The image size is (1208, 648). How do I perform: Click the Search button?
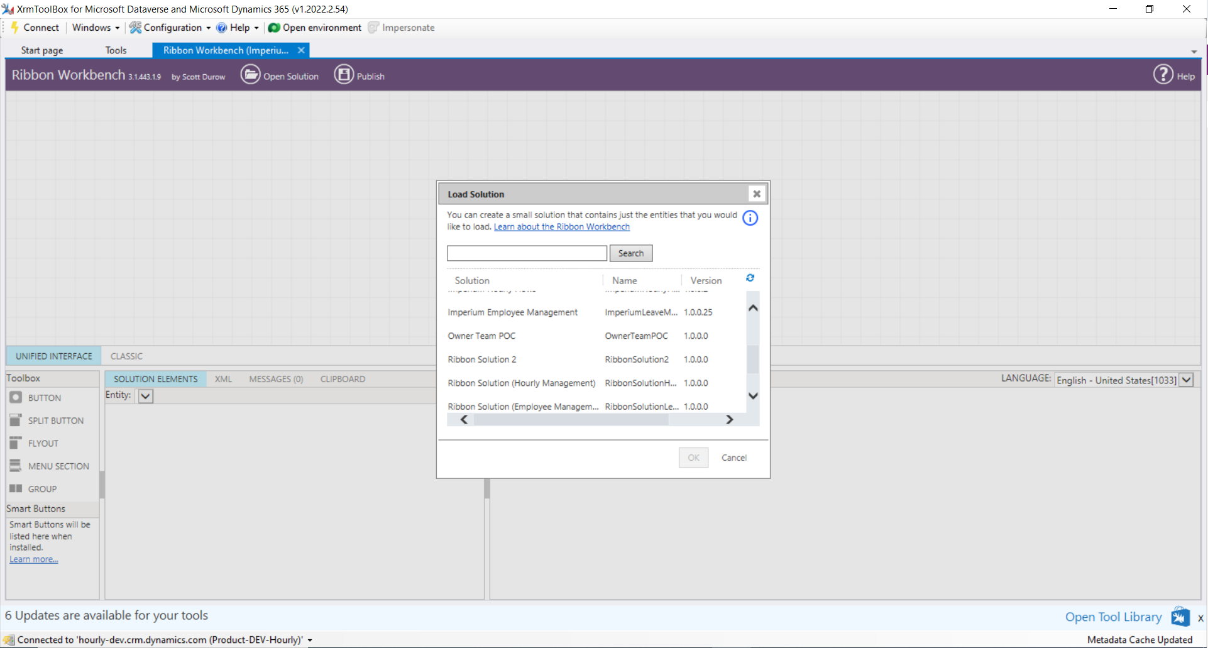[630, 253]
